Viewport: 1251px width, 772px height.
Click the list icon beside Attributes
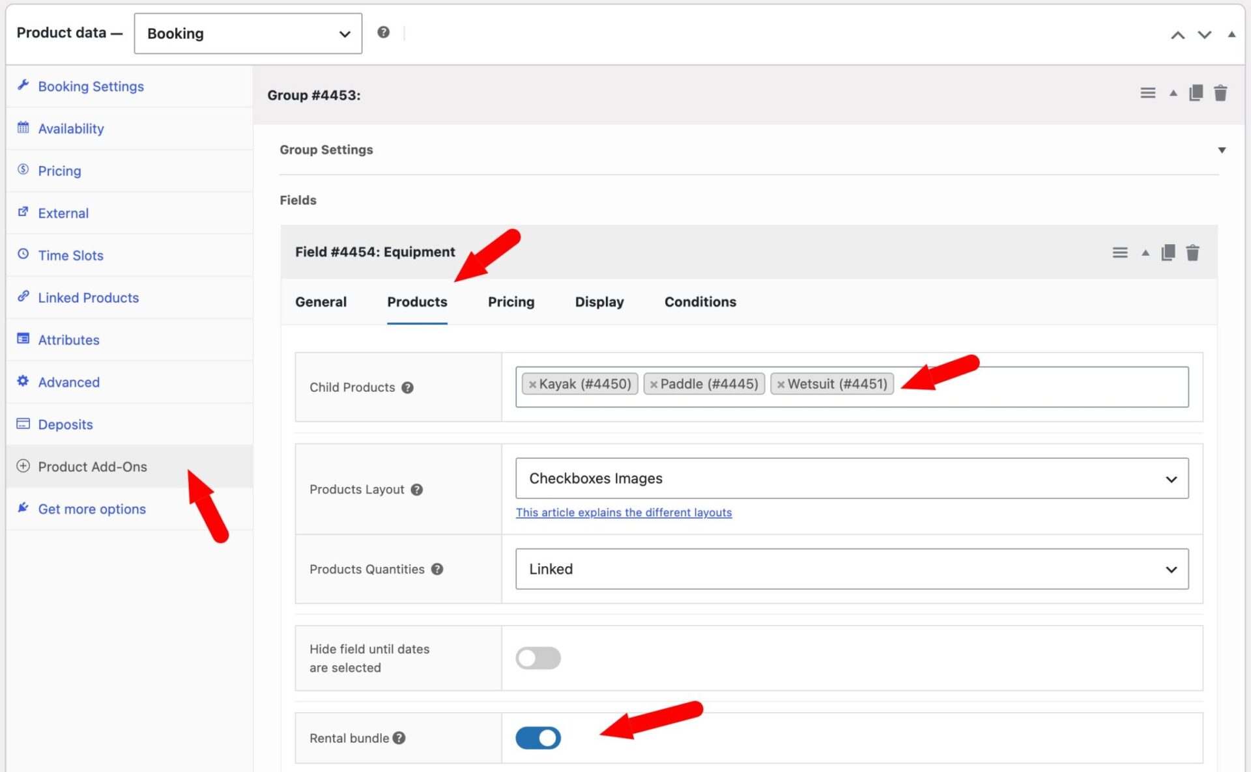(x=23, y=338)
